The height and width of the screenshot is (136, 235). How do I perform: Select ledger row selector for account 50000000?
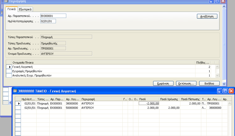pyautogui.click(x=18, y=108)
